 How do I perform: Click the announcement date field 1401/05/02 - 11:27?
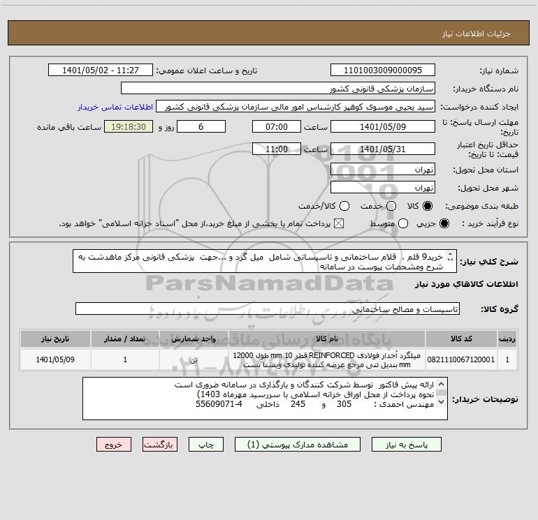101,70
